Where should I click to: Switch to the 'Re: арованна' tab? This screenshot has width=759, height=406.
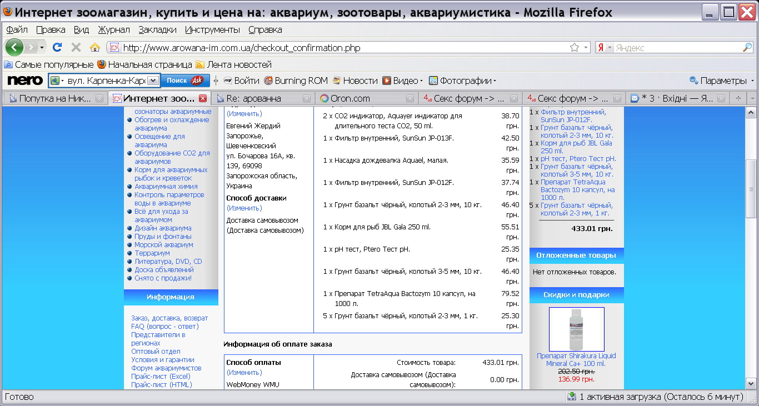pyautogui.click(x=257, y=99)
